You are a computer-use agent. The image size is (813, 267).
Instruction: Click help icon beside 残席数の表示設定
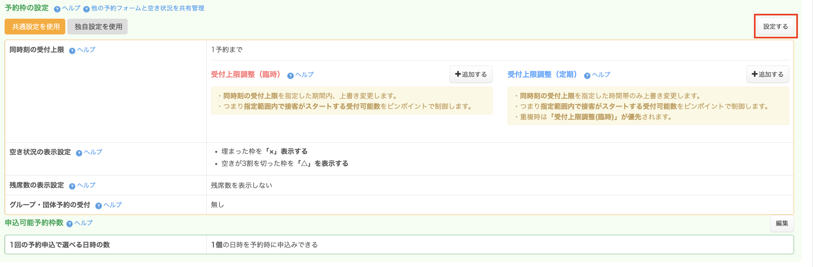tap(72, 186)
